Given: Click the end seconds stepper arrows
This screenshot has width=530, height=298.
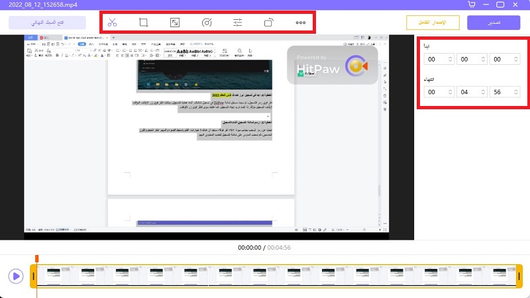Looking at the screenshot, I should [516, 92].
